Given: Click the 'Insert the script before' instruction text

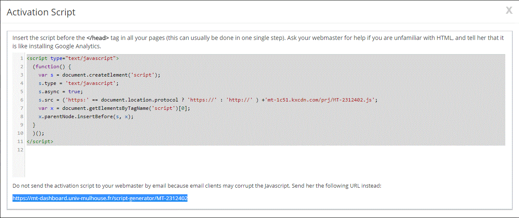Looking at the screenshot, I should pyautogui.click(x=258, y=42).
